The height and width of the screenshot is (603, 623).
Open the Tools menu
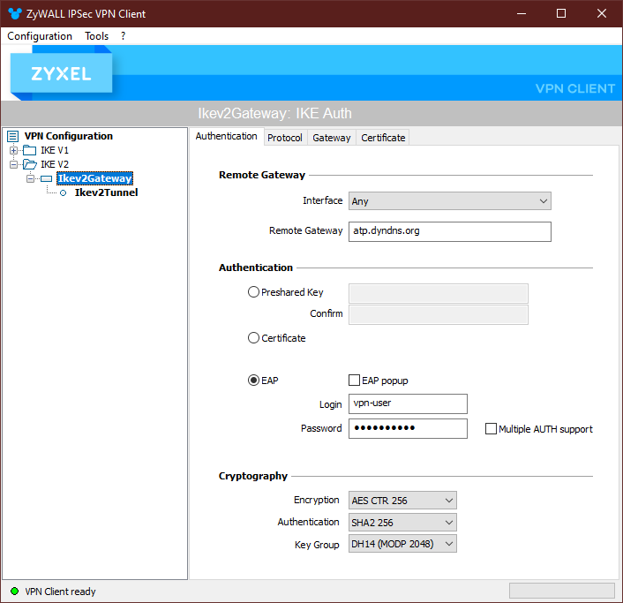tap(96, 36)
